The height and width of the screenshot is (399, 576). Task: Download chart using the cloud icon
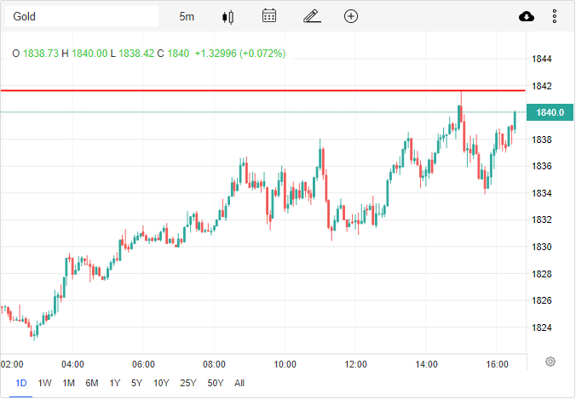527,16
